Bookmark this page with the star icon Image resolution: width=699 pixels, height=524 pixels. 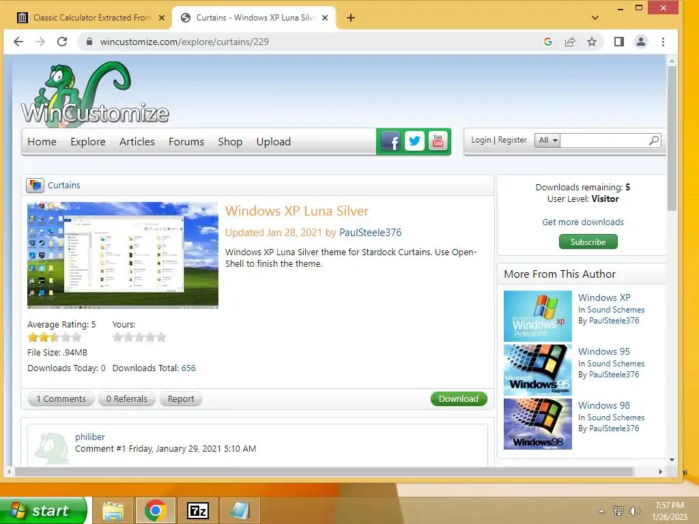coord(592,42)
